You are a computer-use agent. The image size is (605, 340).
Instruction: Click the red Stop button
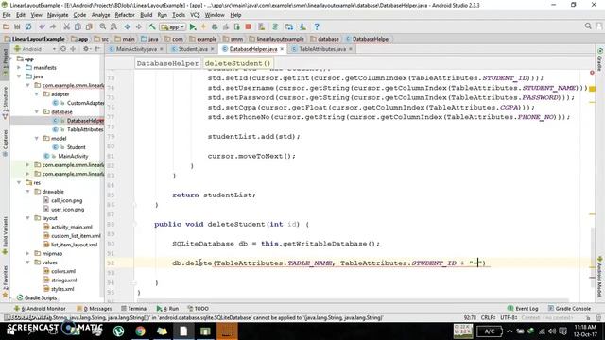248,26
